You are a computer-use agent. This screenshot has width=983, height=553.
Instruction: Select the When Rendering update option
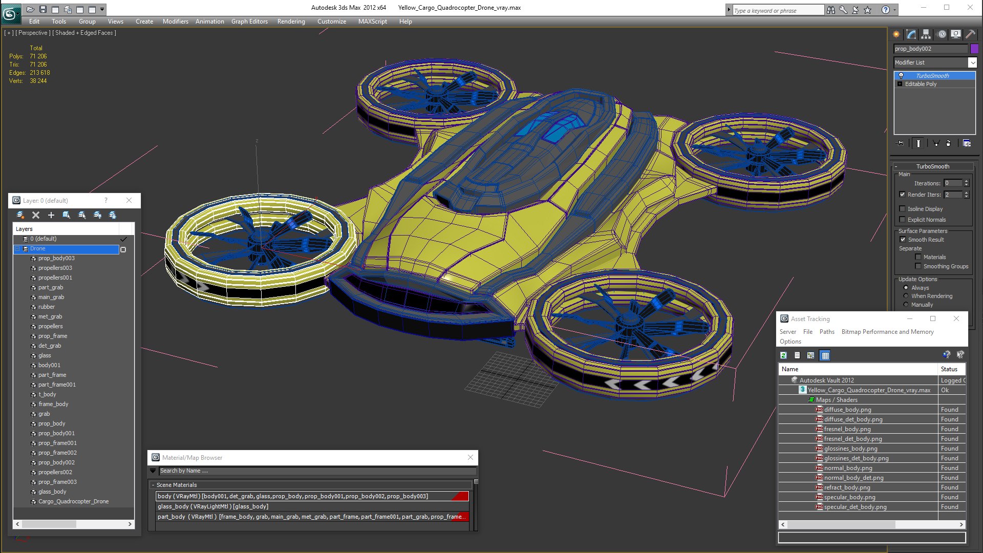click(x=906, y=296)
